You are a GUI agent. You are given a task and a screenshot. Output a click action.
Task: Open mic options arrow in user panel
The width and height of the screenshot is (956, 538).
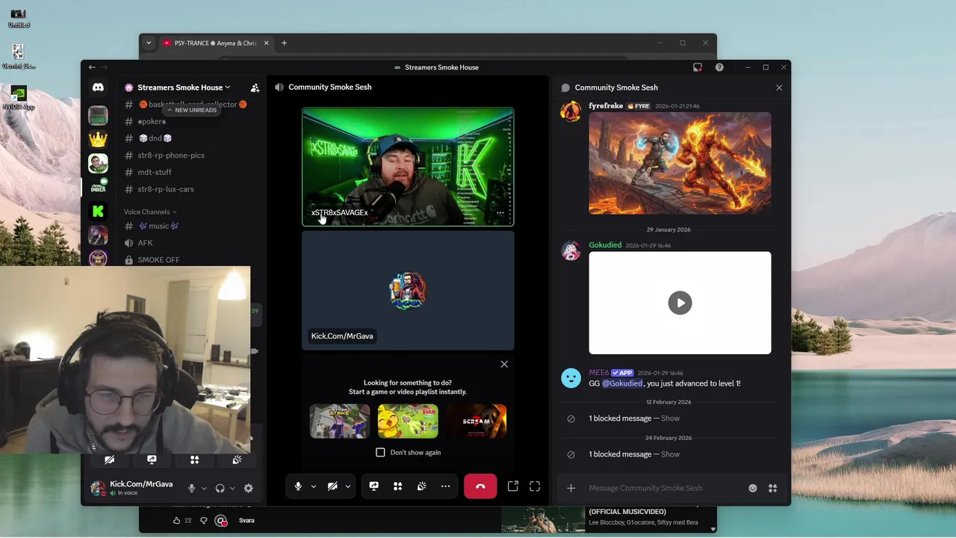(203, 488)
